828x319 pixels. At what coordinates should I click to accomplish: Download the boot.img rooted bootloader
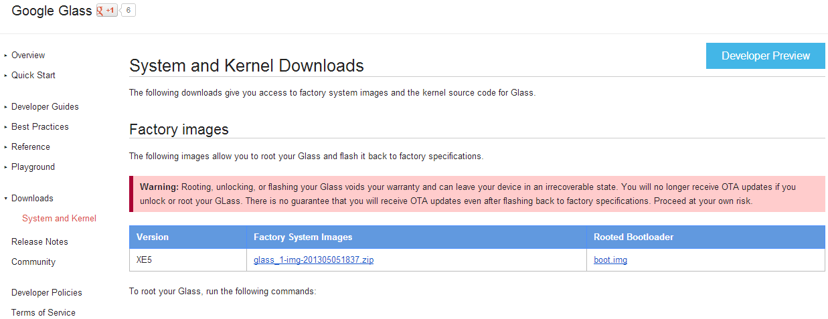pyautogui.click(x=610, y=260)
